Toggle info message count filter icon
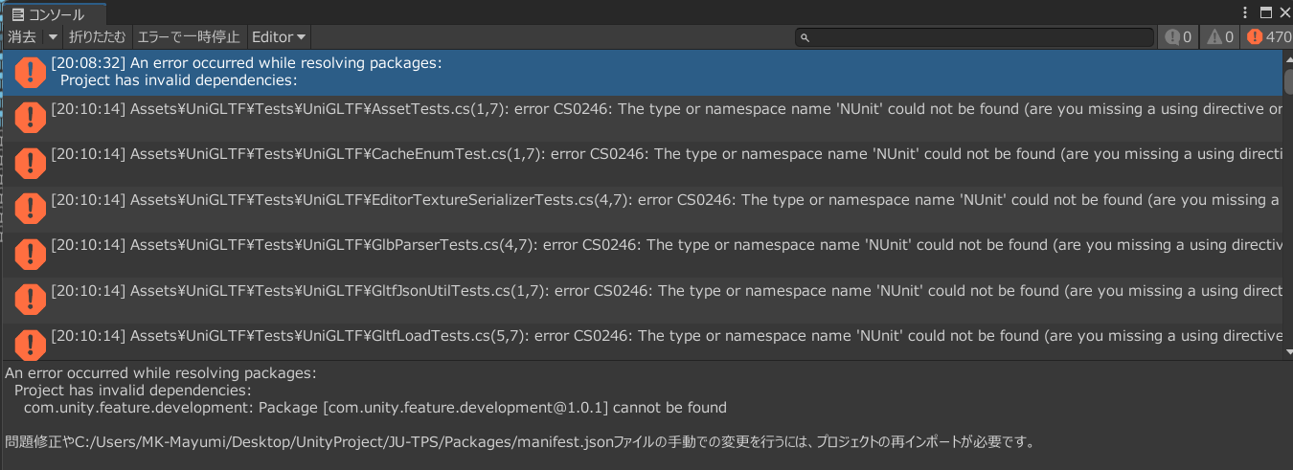This screenshot has width=1293, height=470. point(1179,37)
